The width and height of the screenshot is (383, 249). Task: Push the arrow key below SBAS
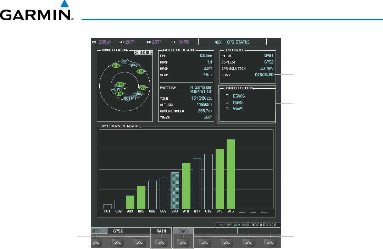183,243
